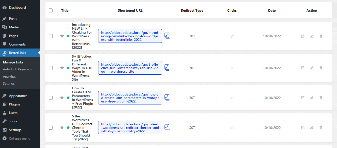This screenshot has width=337, height=148.
Task: Select the BetterLinks sidebar icon
Action: (x=4, y=53)
